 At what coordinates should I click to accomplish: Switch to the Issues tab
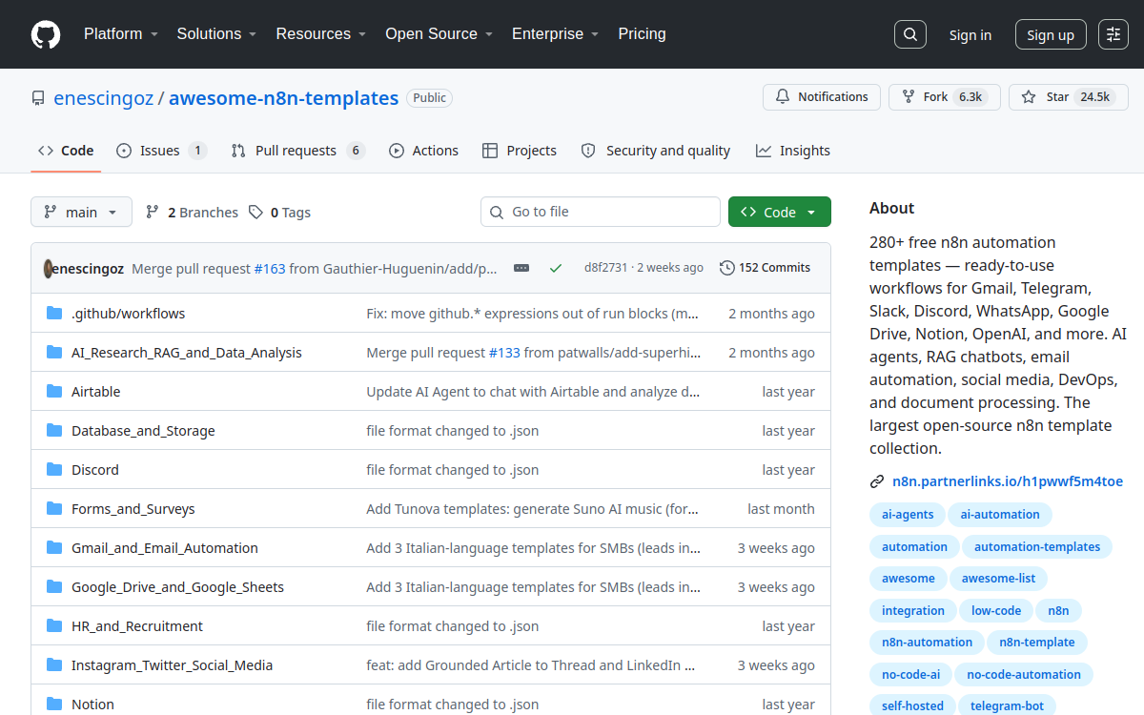pos(162,151)
